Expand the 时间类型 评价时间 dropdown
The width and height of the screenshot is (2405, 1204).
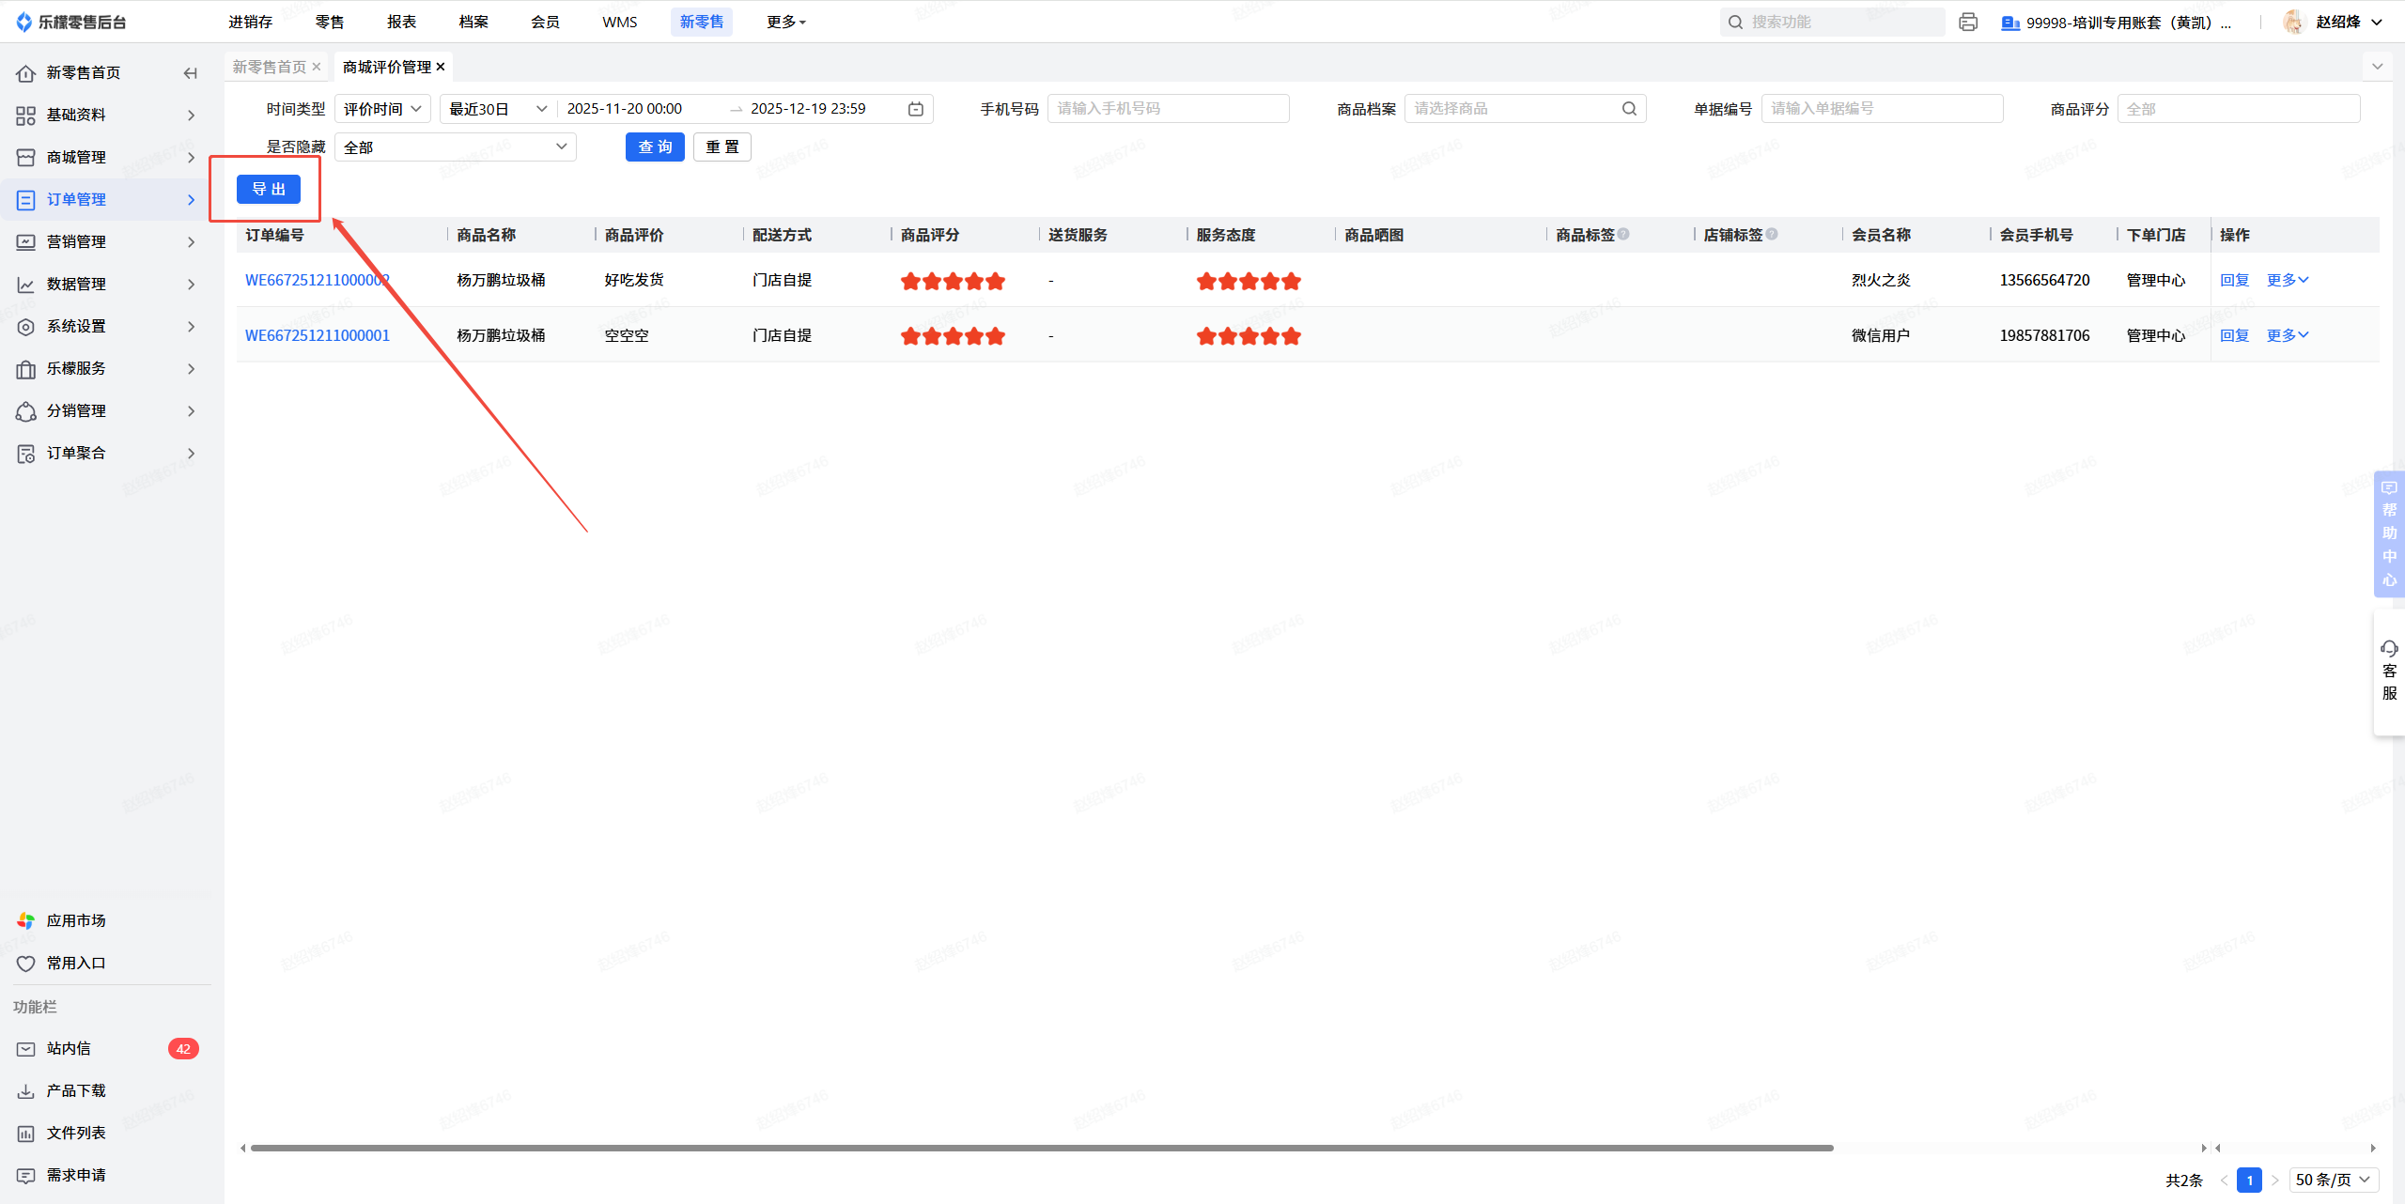click(382, 109)
